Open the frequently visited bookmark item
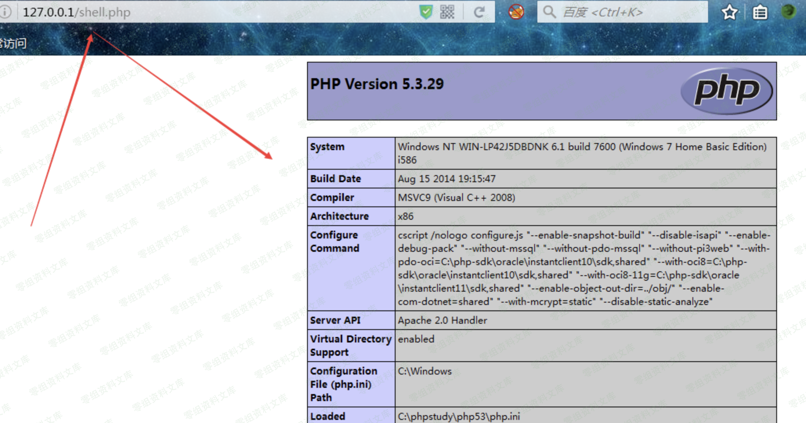806x423 pixels. [13, 43]
